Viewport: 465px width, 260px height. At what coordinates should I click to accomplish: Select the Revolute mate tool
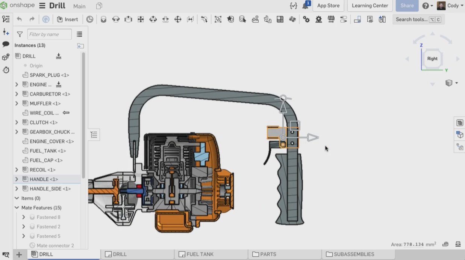pos(116,20)
